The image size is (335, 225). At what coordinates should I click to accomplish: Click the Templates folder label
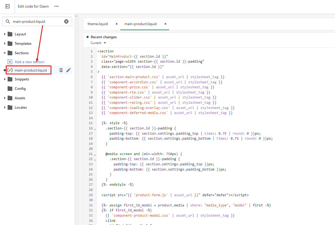click(x=23, y=43)
